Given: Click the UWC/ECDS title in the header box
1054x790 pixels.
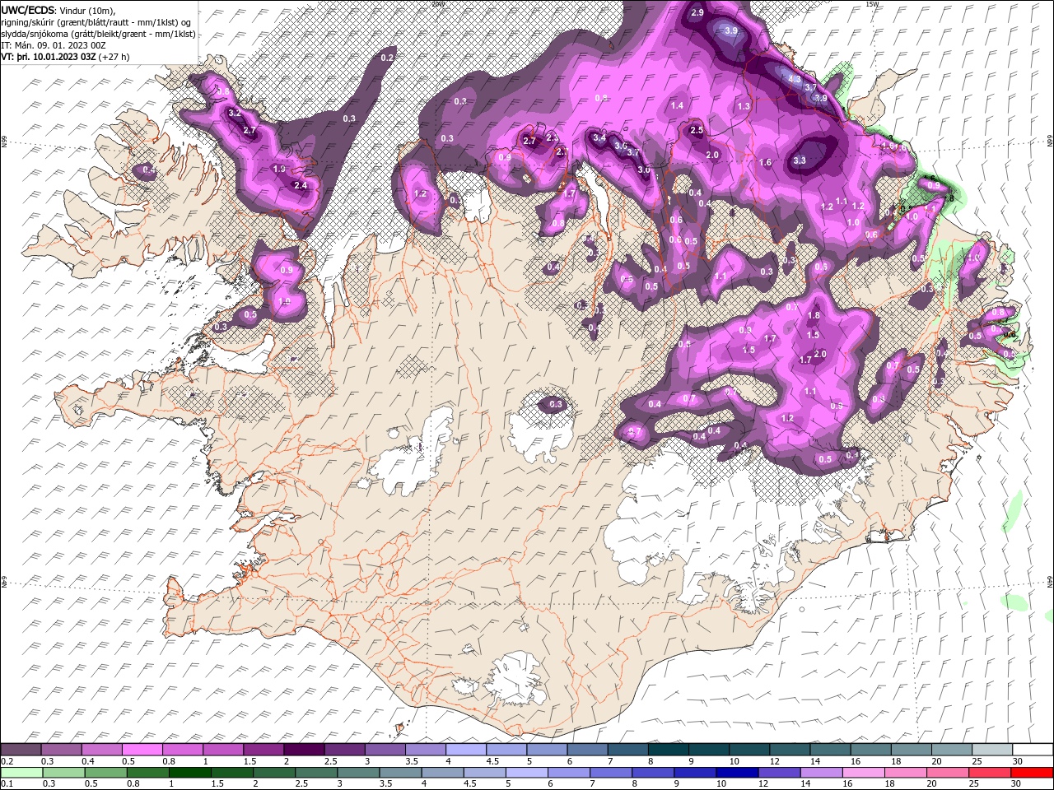Looking at the screenshot, I should (x=28, y=10).
